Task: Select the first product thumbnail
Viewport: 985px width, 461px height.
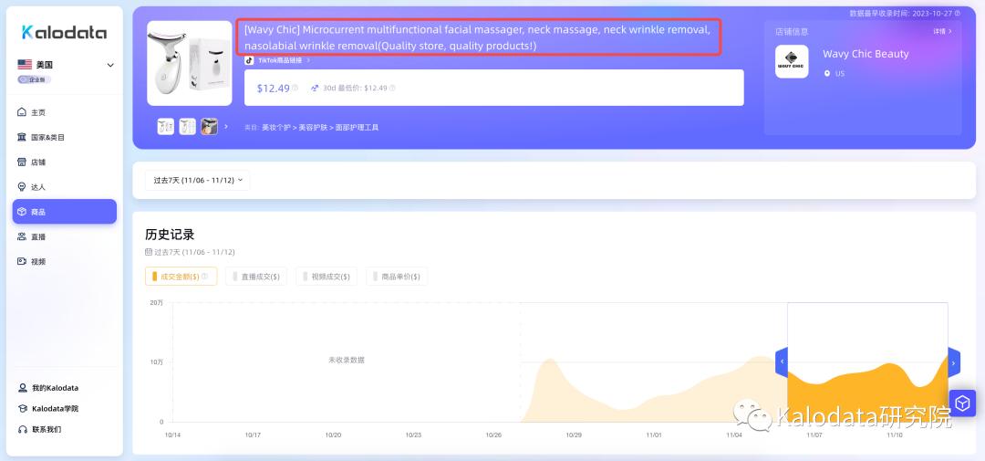Action: click(166, 126)
